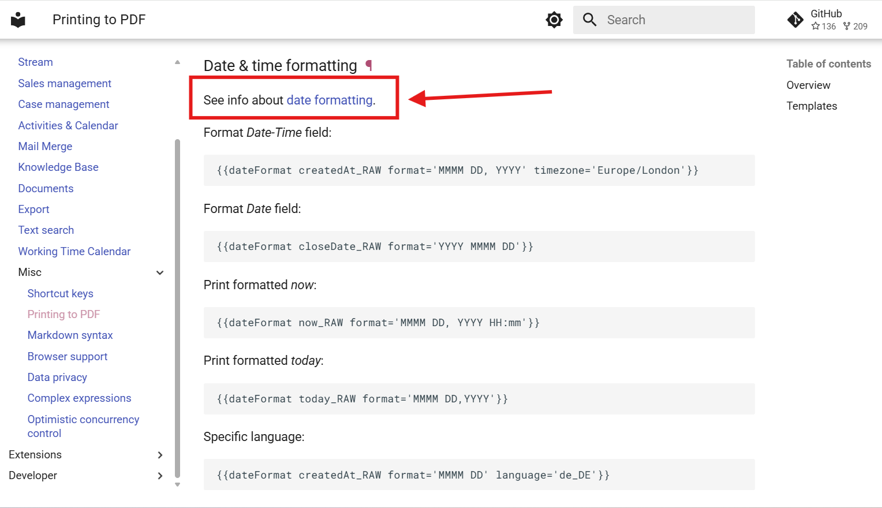The height and width of the screenshot is (508, 882).
Task: Select Working Time Calendar in sidebar
Action: [x=74, y=251]
